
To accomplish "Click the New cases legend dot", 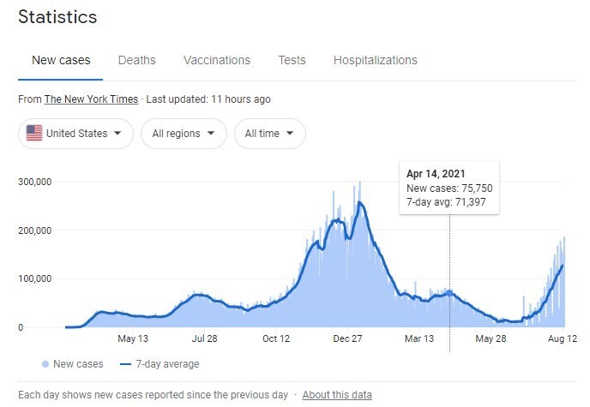I will click(45, 364).
